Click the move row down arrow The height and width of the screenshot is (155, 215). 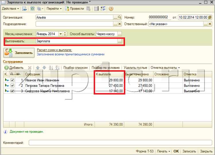[44, 68]
